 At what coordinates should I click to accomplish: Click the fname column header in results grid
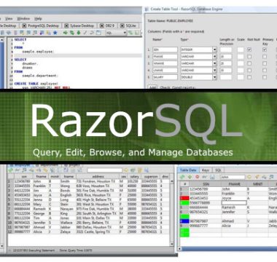pos(42,177)
